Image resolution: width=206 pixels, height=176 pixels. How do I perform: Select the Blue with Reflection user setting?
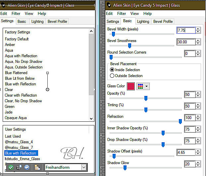(21, 153)
